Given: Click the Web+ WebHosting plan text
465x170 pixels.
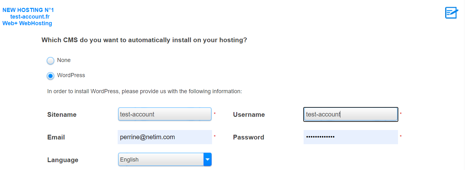Looking at the screenshot, I should 27,23.
